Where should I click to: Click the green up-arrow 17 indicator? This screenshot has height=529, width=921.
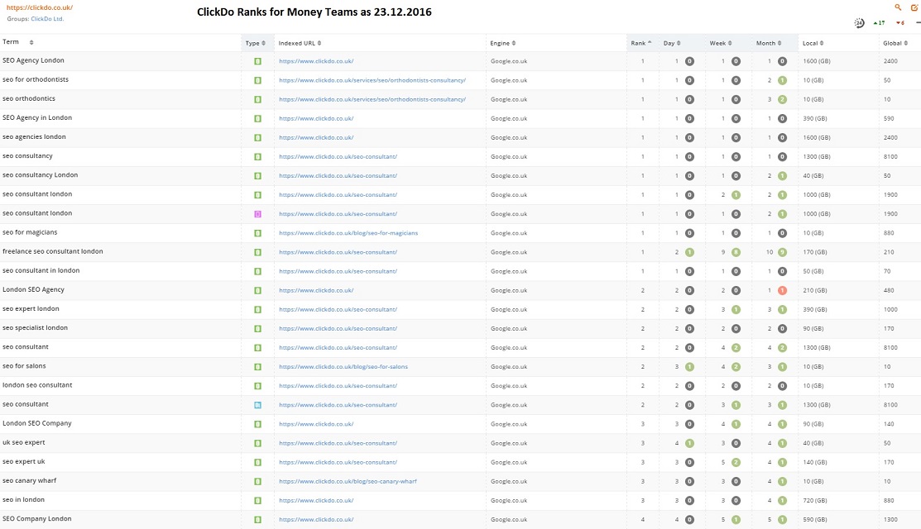[879, 23]
